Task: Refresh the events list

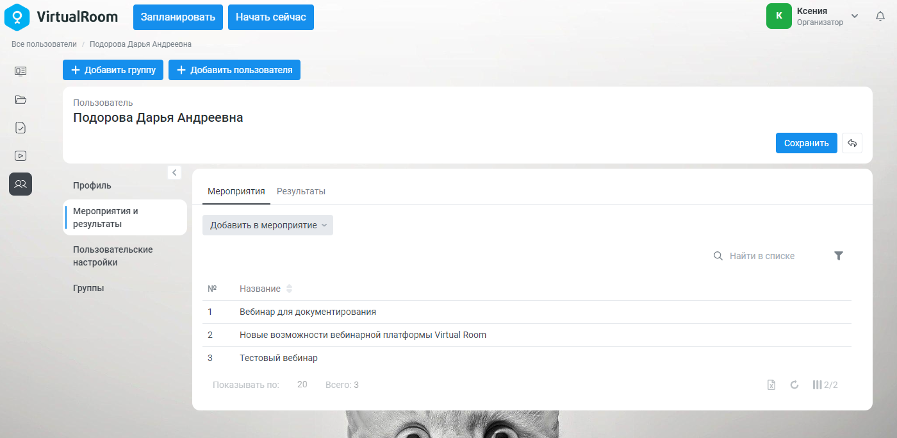Action: pyautogui.click(x=794, y=385)
